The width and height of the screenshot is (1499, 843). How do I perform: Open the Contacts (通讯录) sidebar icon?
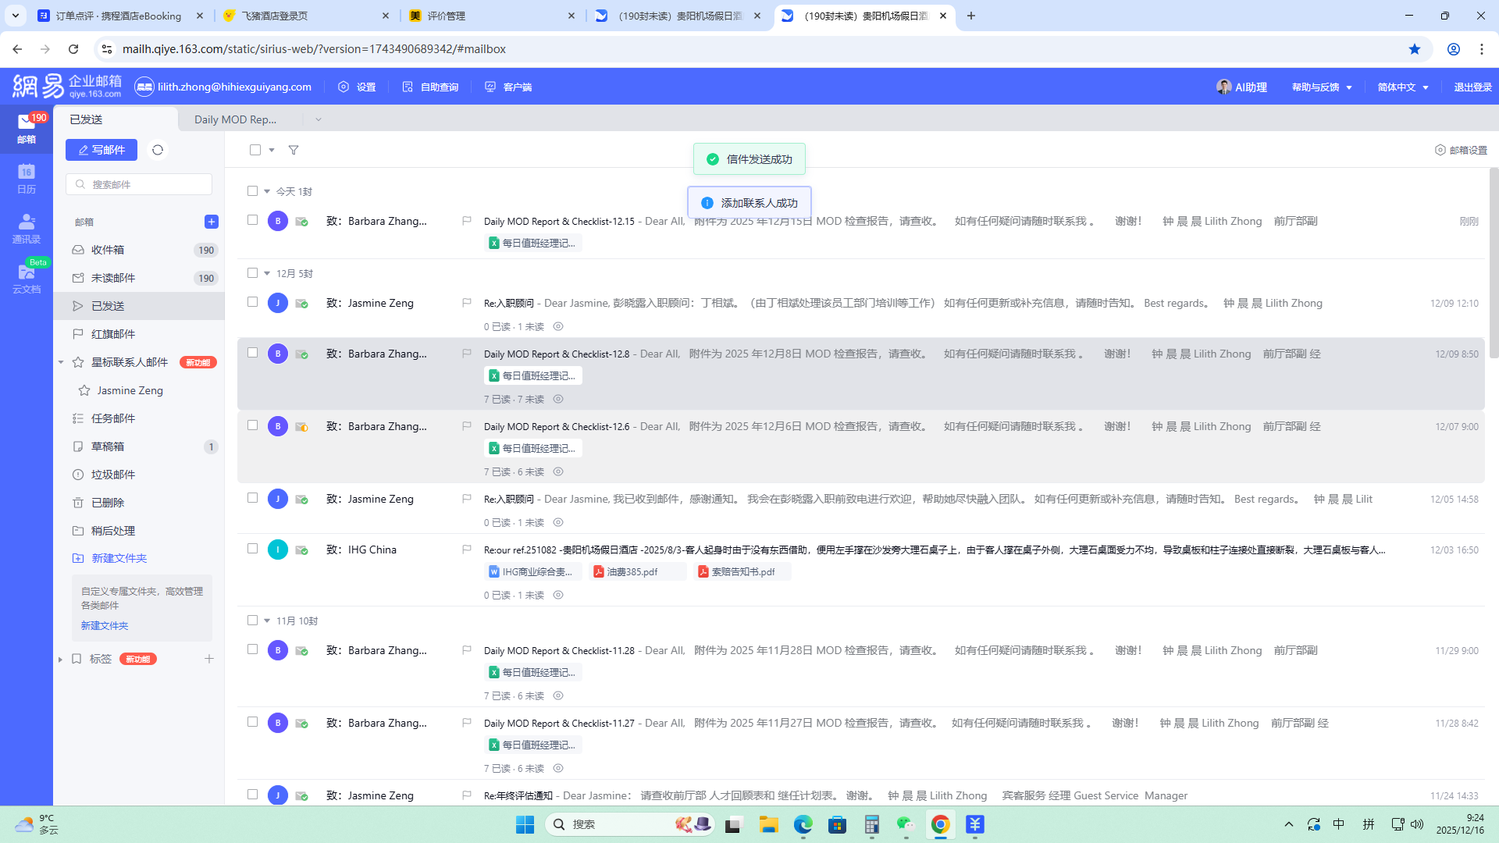(26, 228)
